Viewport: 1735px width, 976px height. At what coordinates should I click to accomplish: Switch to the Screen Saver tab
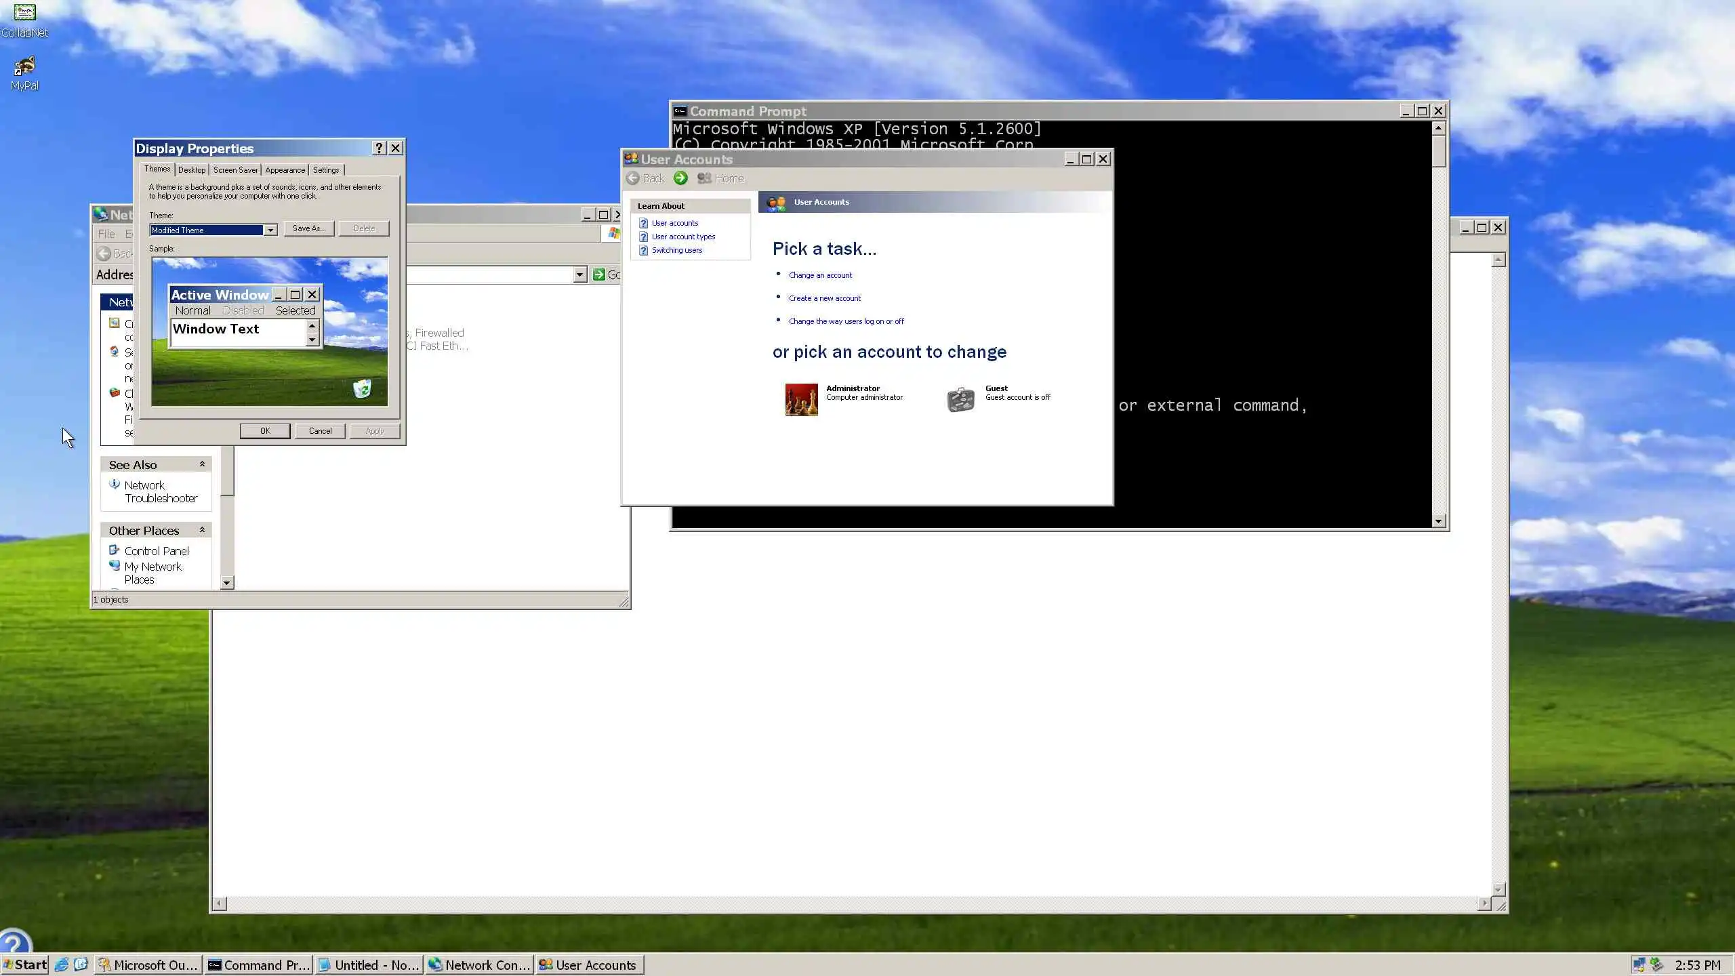(x=235, y=170)
